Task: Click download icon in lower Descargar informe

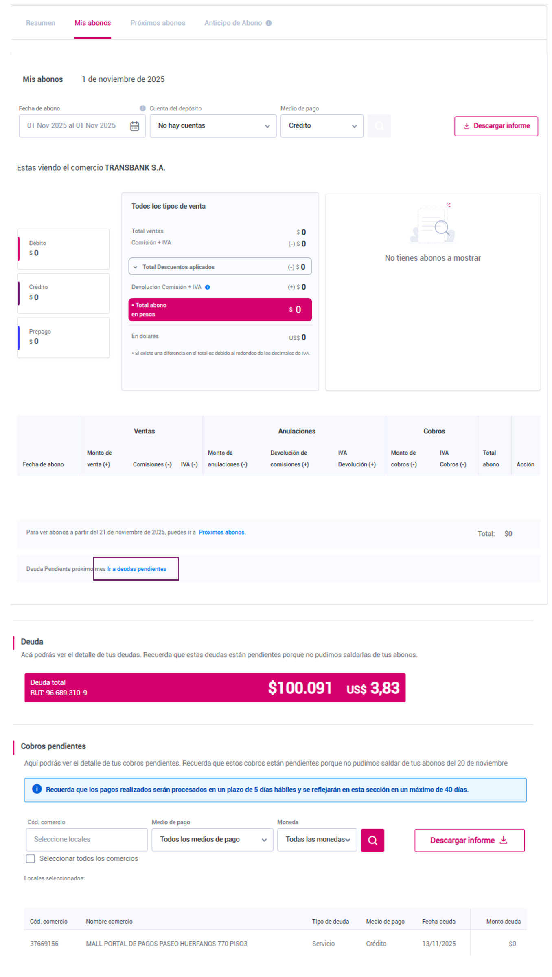Action: 504,840
